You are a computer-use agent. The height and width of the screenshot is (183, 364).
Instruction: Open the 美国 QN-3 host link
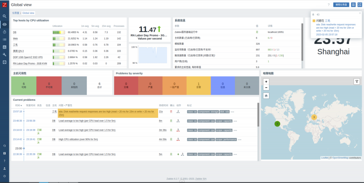point(18,51)
